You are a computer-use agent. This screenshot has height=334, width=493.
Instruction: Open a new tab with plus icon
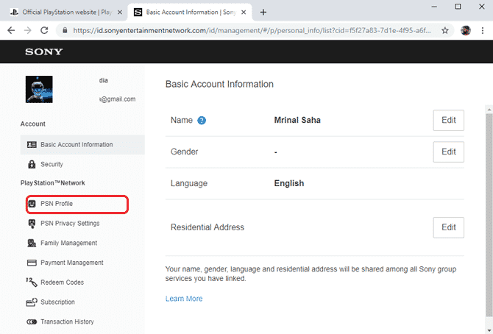pyautogui.click(x=263, y=13)
